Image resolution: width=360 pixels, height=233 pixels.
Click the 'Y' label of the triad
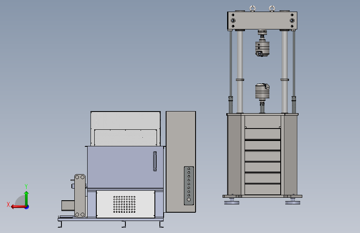click(26, 186)
